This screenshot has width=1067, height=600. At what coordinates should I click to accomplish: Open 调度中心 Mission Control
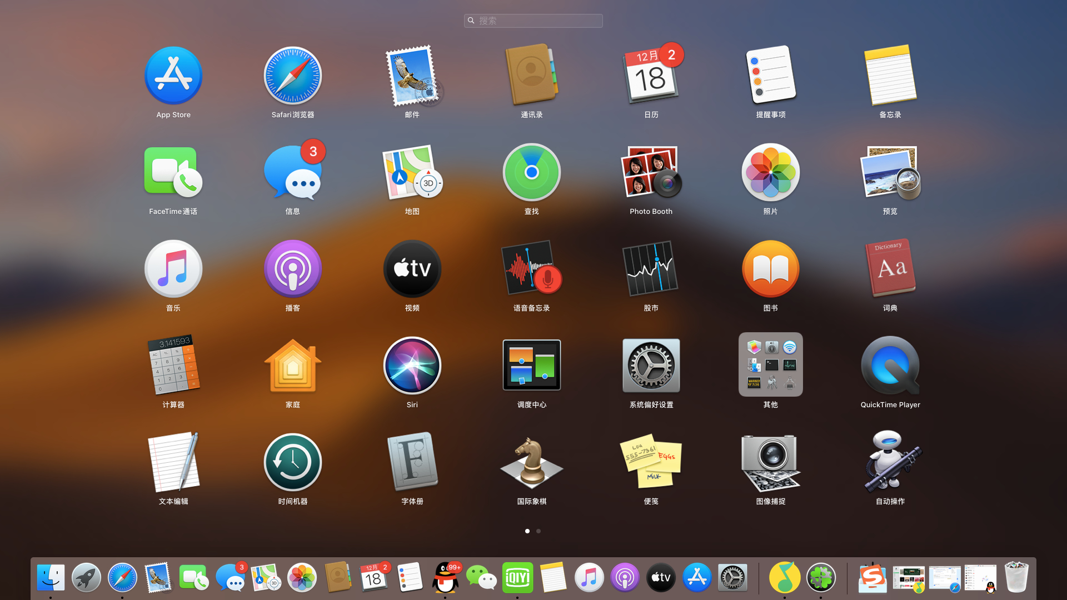pyautogui.click(x=531, y=366)
